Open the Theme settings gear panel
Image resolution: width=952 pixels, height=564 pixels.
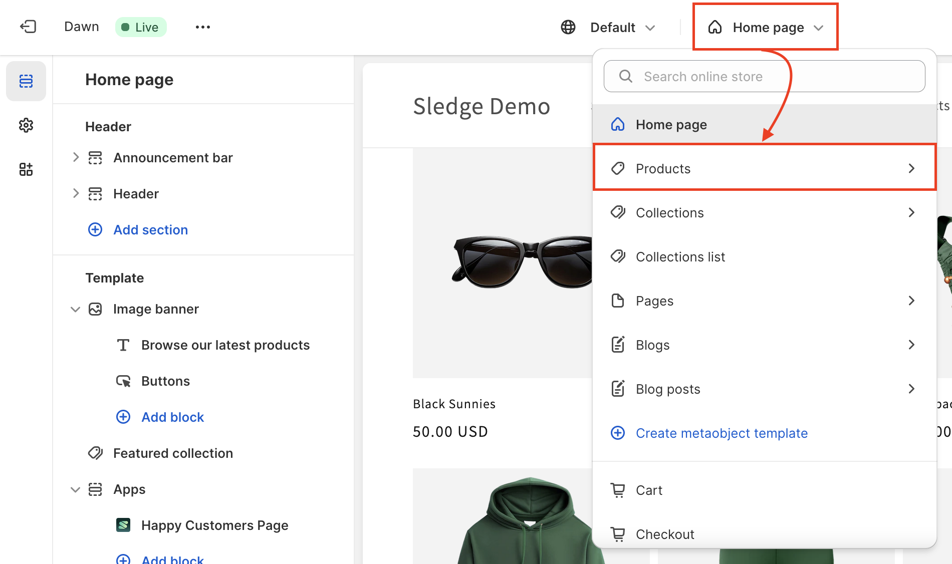point(26,125)
